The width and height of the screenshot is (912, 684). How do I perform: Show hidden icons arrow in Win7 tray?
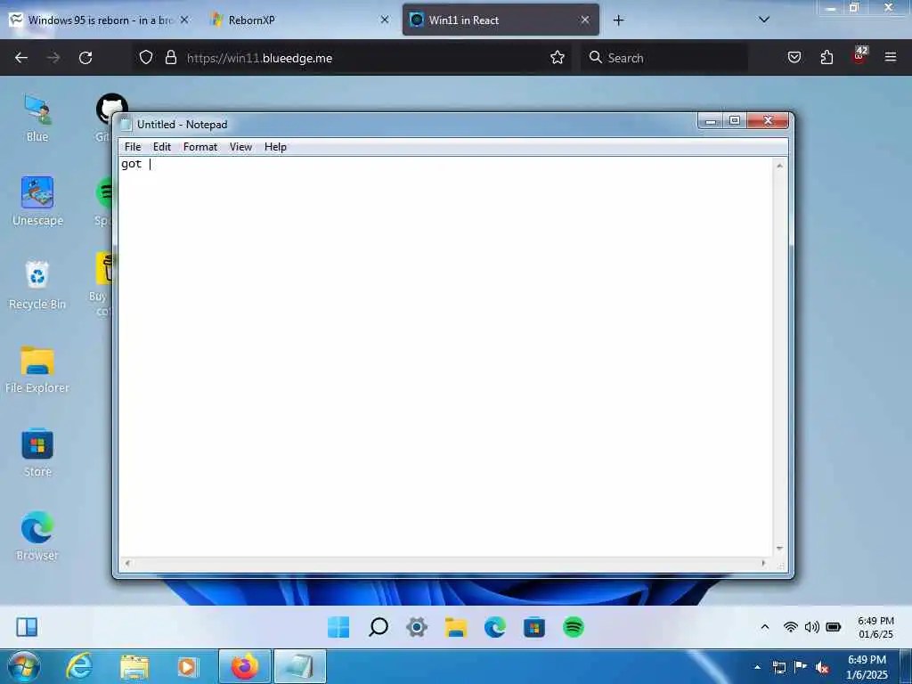pos(757,667)
